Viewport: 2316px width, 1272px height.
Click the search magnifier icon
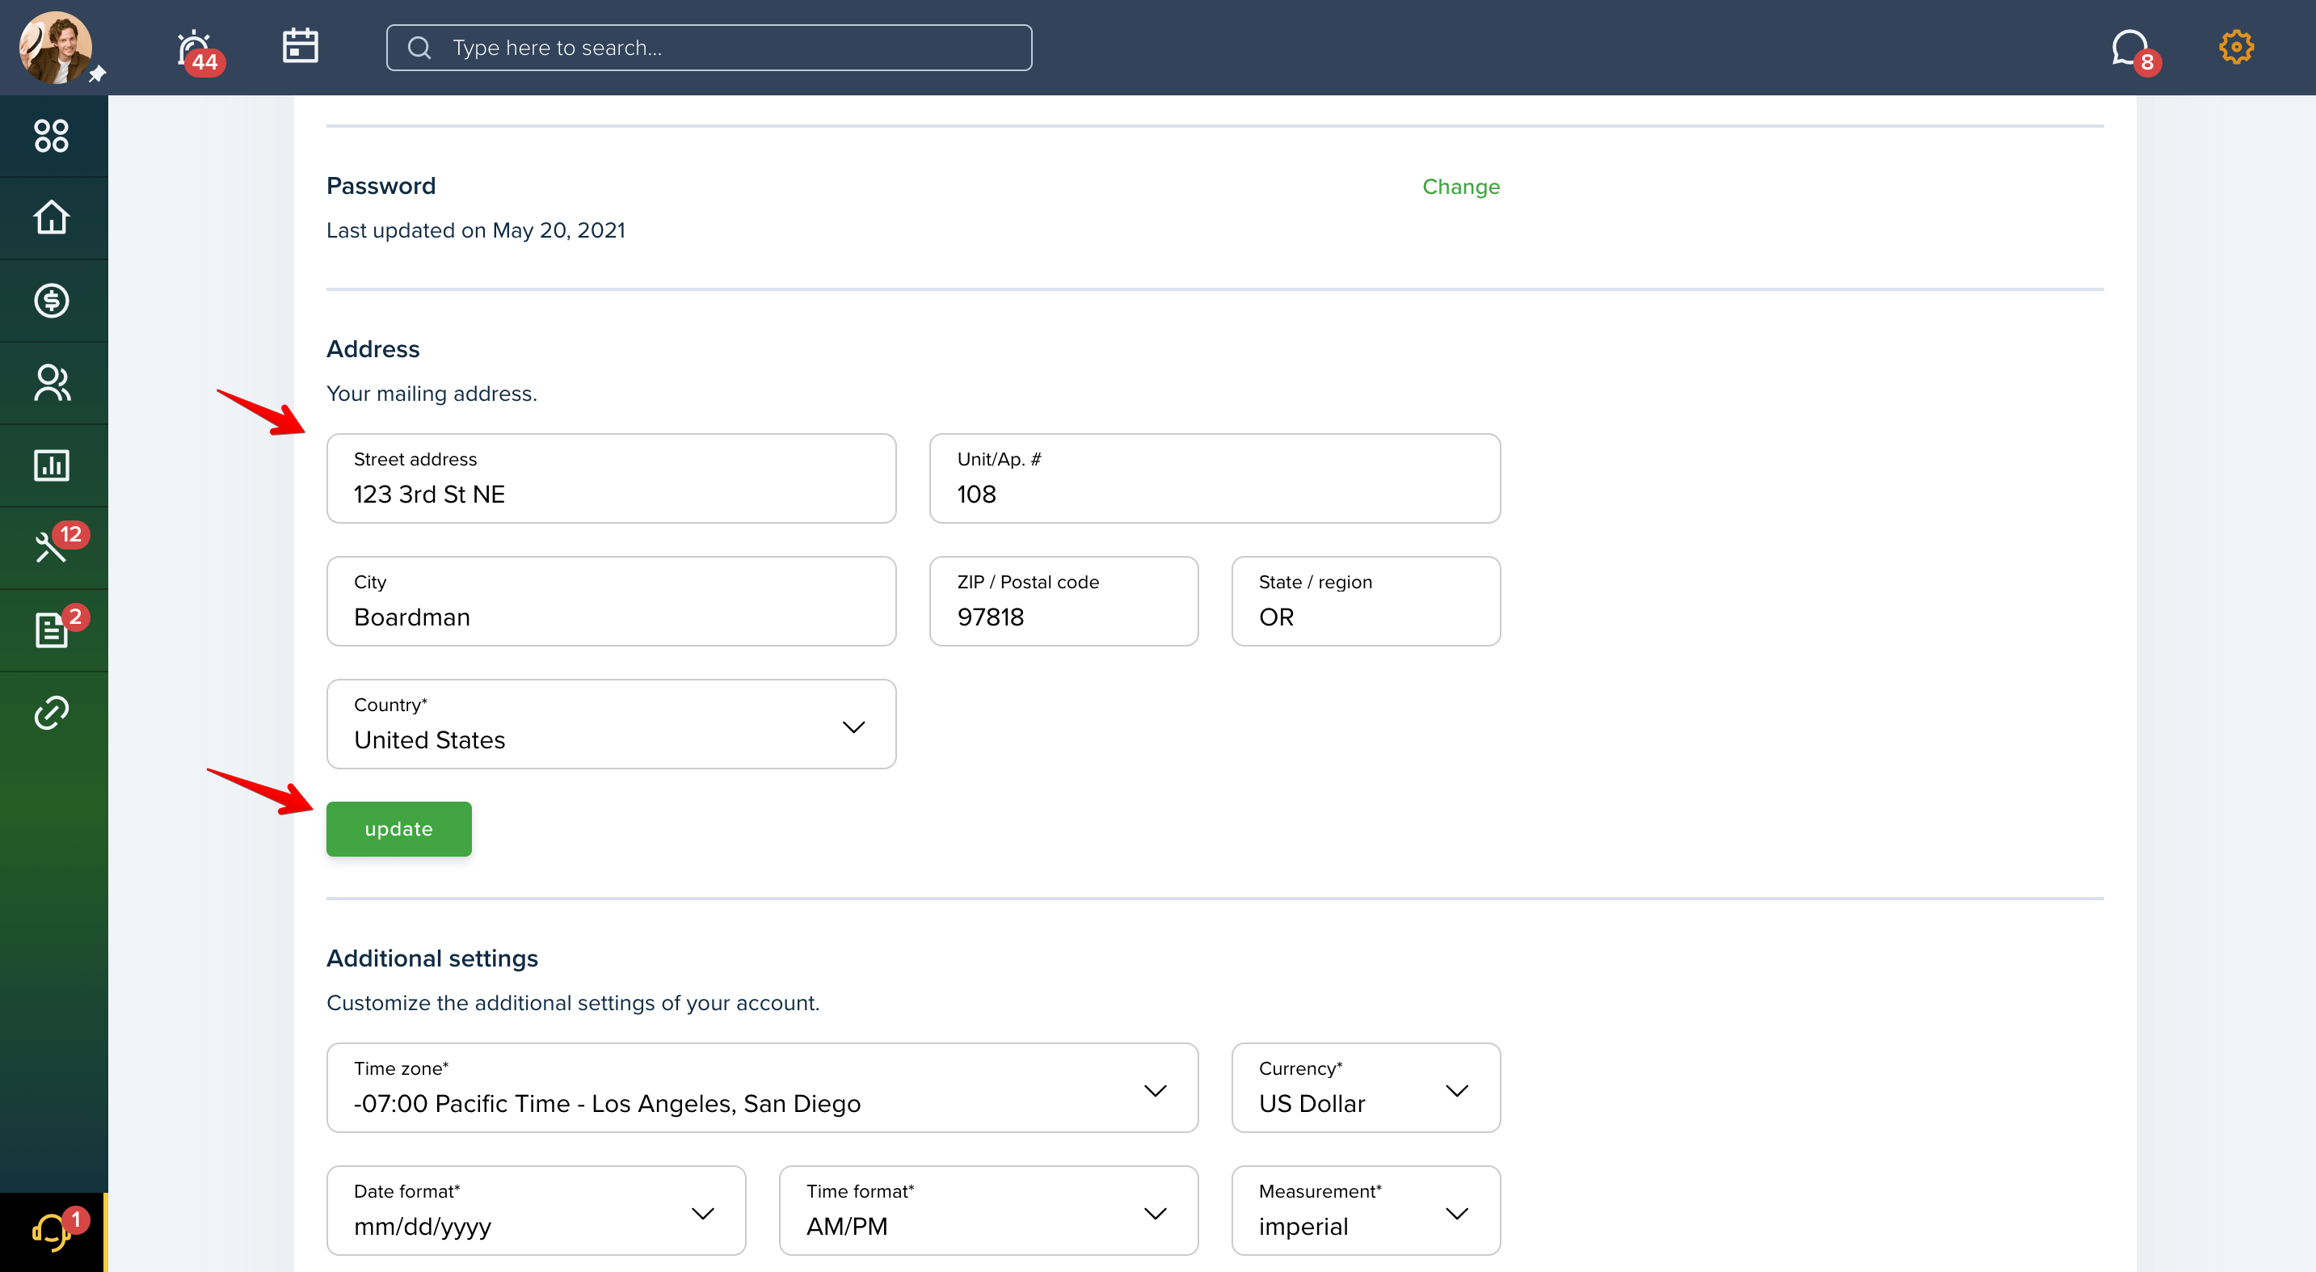(x=420, y=48)
